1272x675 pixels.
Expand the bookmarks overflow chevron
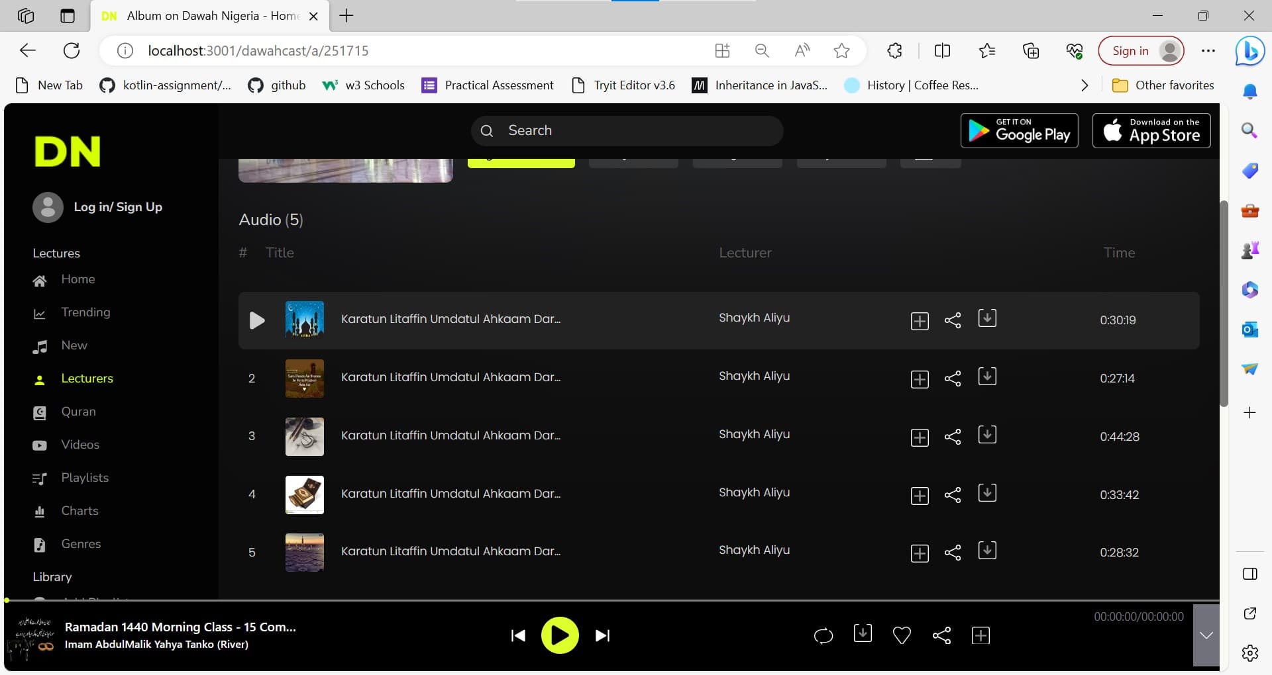(x=1085, y=85)
